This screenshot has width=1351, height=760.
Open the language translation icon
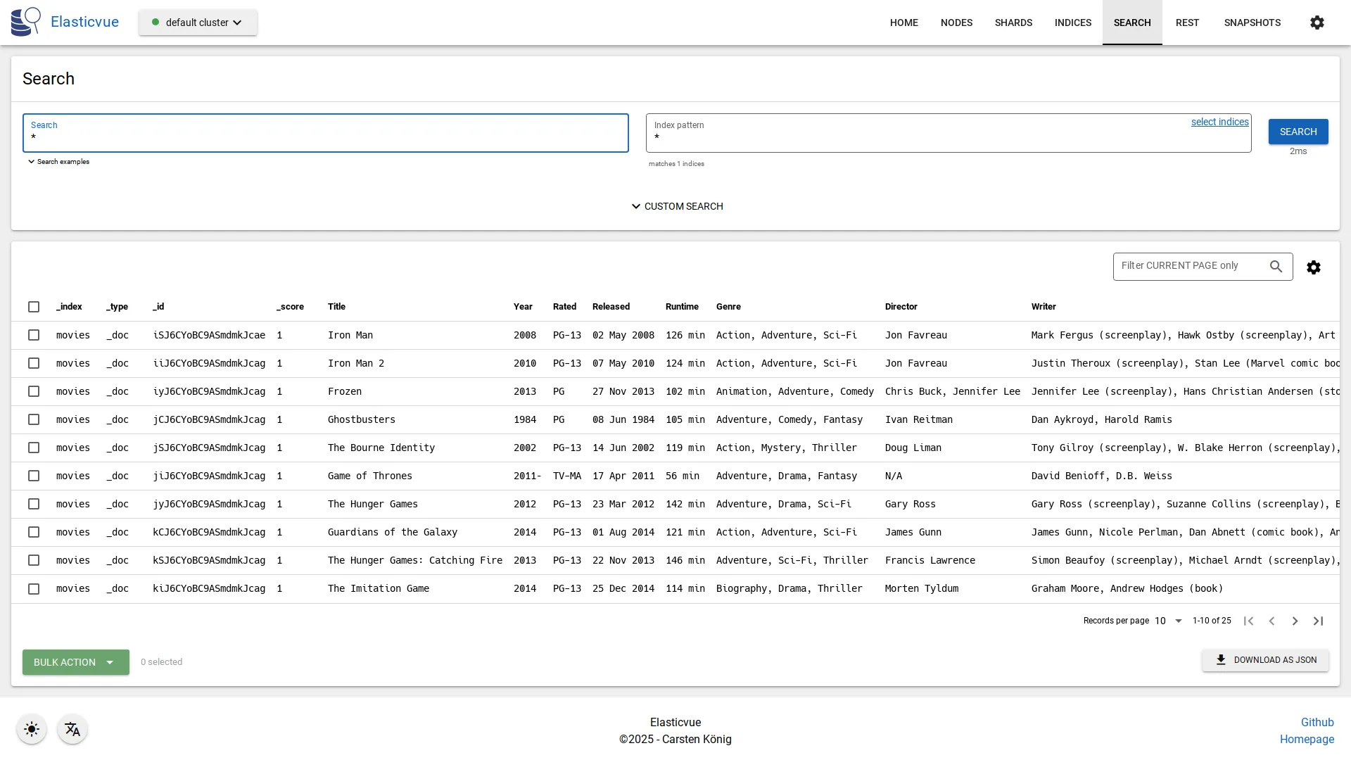[72, 729]
